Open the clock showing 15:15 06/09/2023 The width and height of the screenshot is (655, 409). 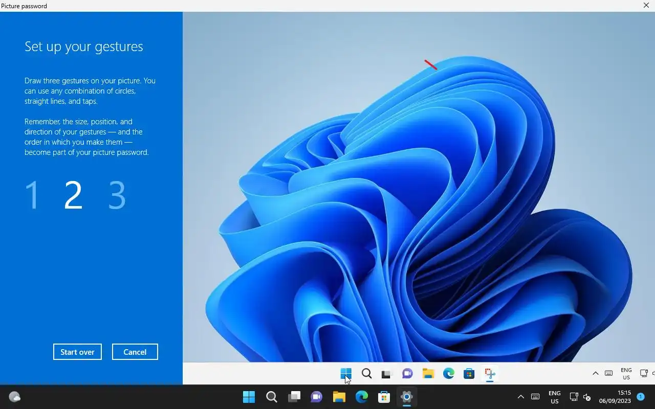pyautogui.click(x=615, y=397)
